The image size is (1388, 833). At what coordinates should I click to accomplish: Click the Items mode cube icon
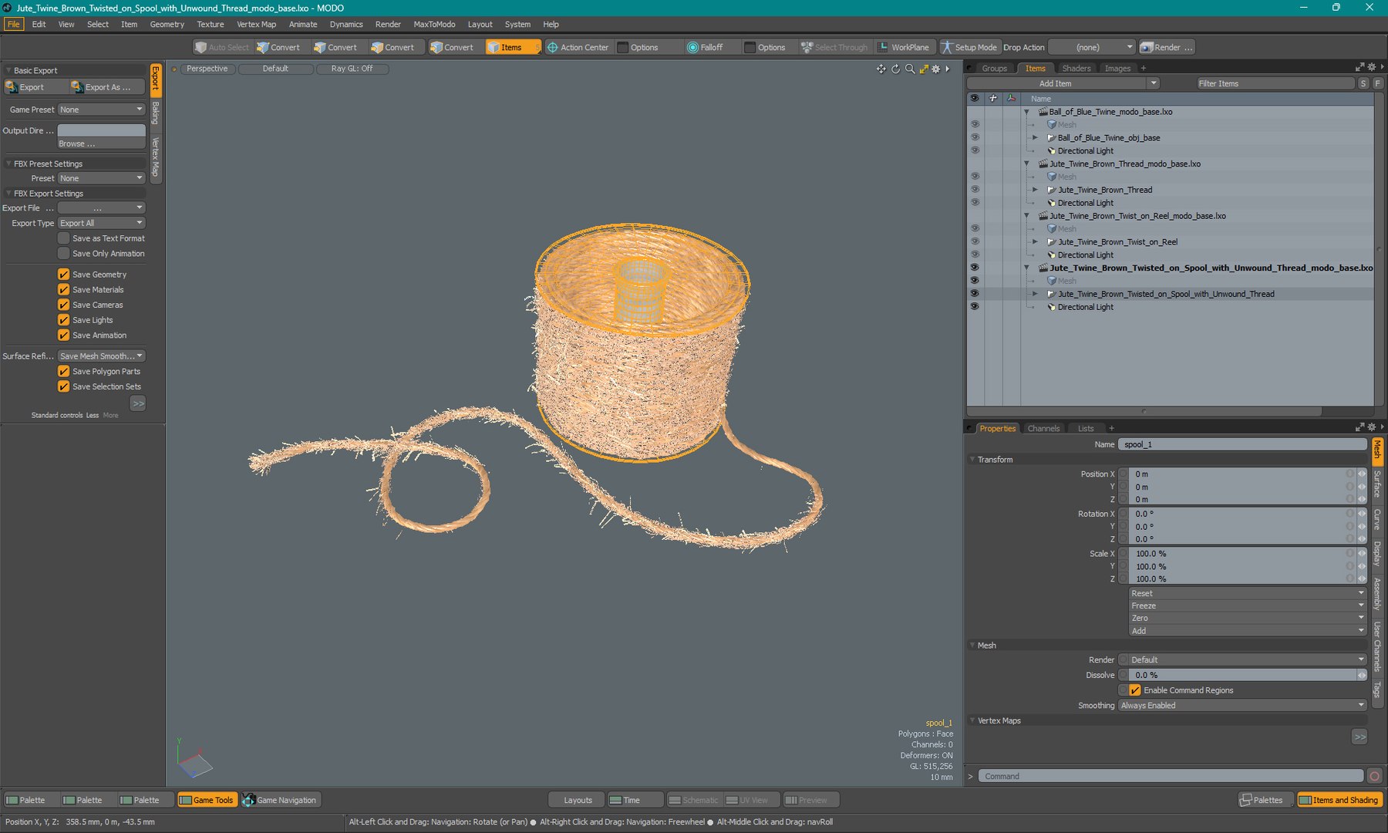[x=494, y=48]
